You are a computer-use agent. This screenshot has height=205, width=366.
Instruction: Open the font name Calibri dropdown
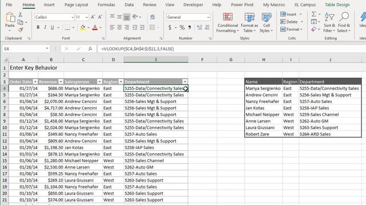tap(73, 17)
